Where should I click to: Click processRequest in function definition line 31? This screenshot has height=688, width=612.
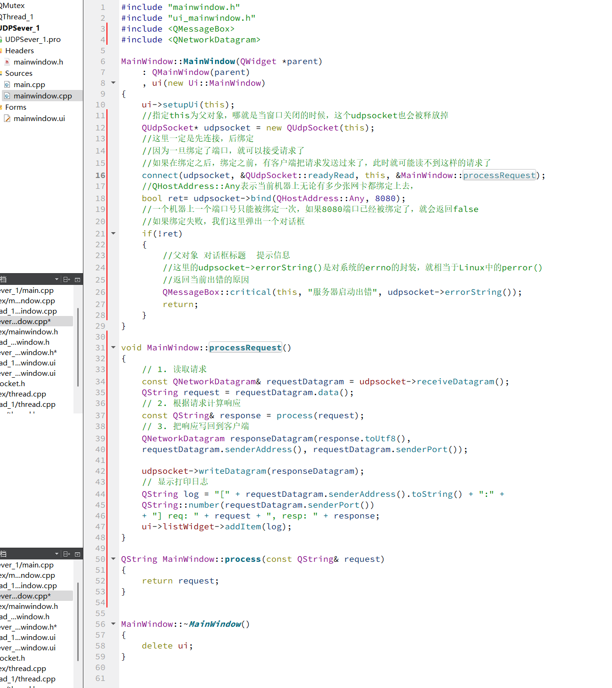pyautogui.click(x=245, y=348)
